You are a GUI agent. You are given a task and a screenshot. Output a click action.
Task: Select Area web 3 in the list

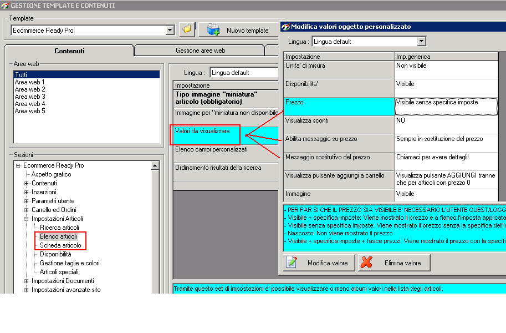[86, 97]
